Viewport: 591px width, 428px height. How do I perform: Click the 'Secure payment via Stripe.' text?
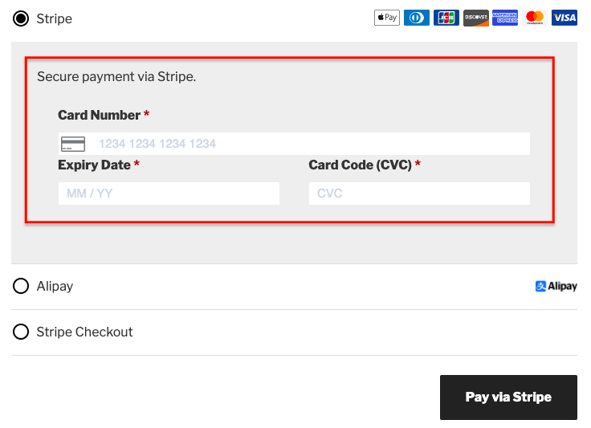click(116, 77)
